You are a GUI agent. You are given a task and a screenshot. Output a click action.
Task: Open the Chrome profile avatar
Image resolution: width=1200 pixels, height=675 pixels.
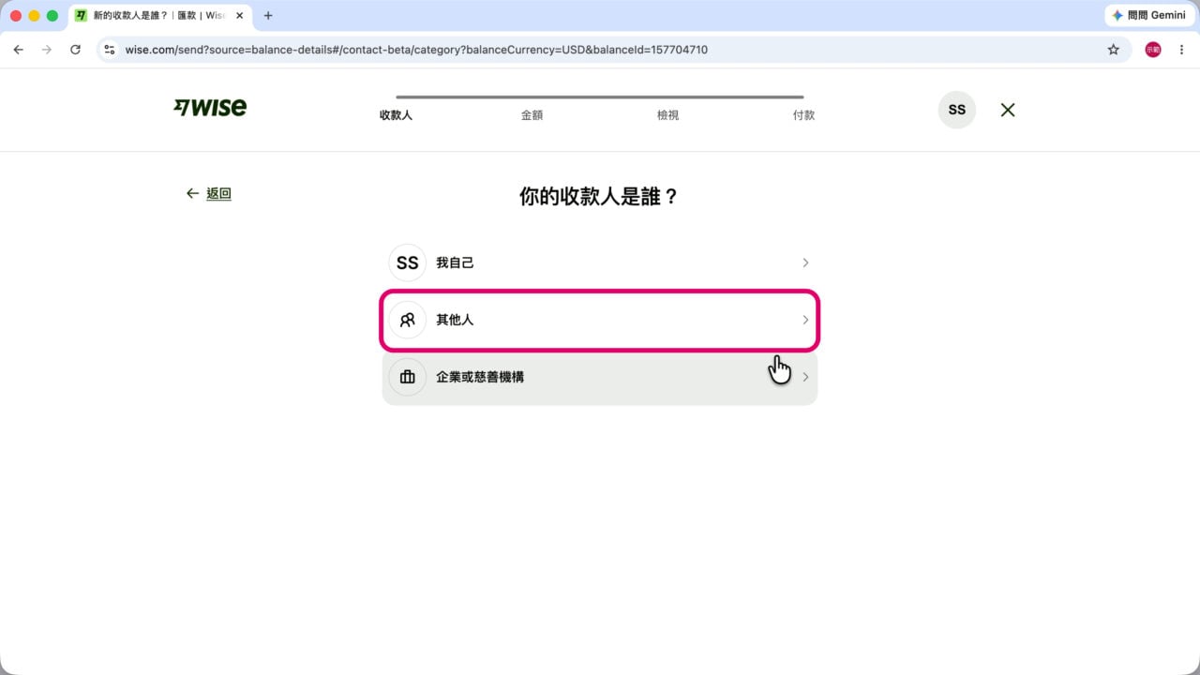pos(1153,50)
